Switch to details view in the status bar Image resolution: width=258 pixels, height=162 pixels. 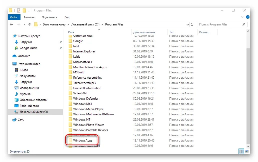point(241,151)
